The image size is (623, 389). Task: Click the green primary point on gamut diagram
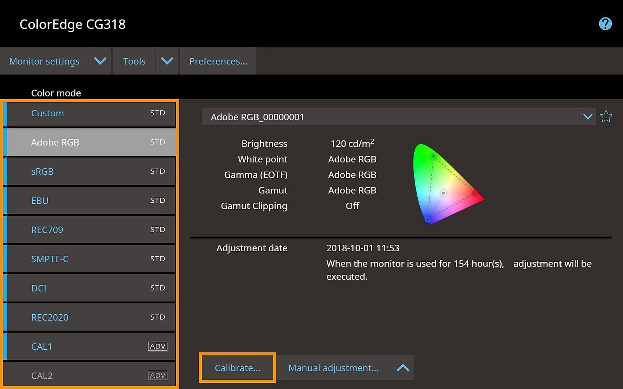coord(433,156)
